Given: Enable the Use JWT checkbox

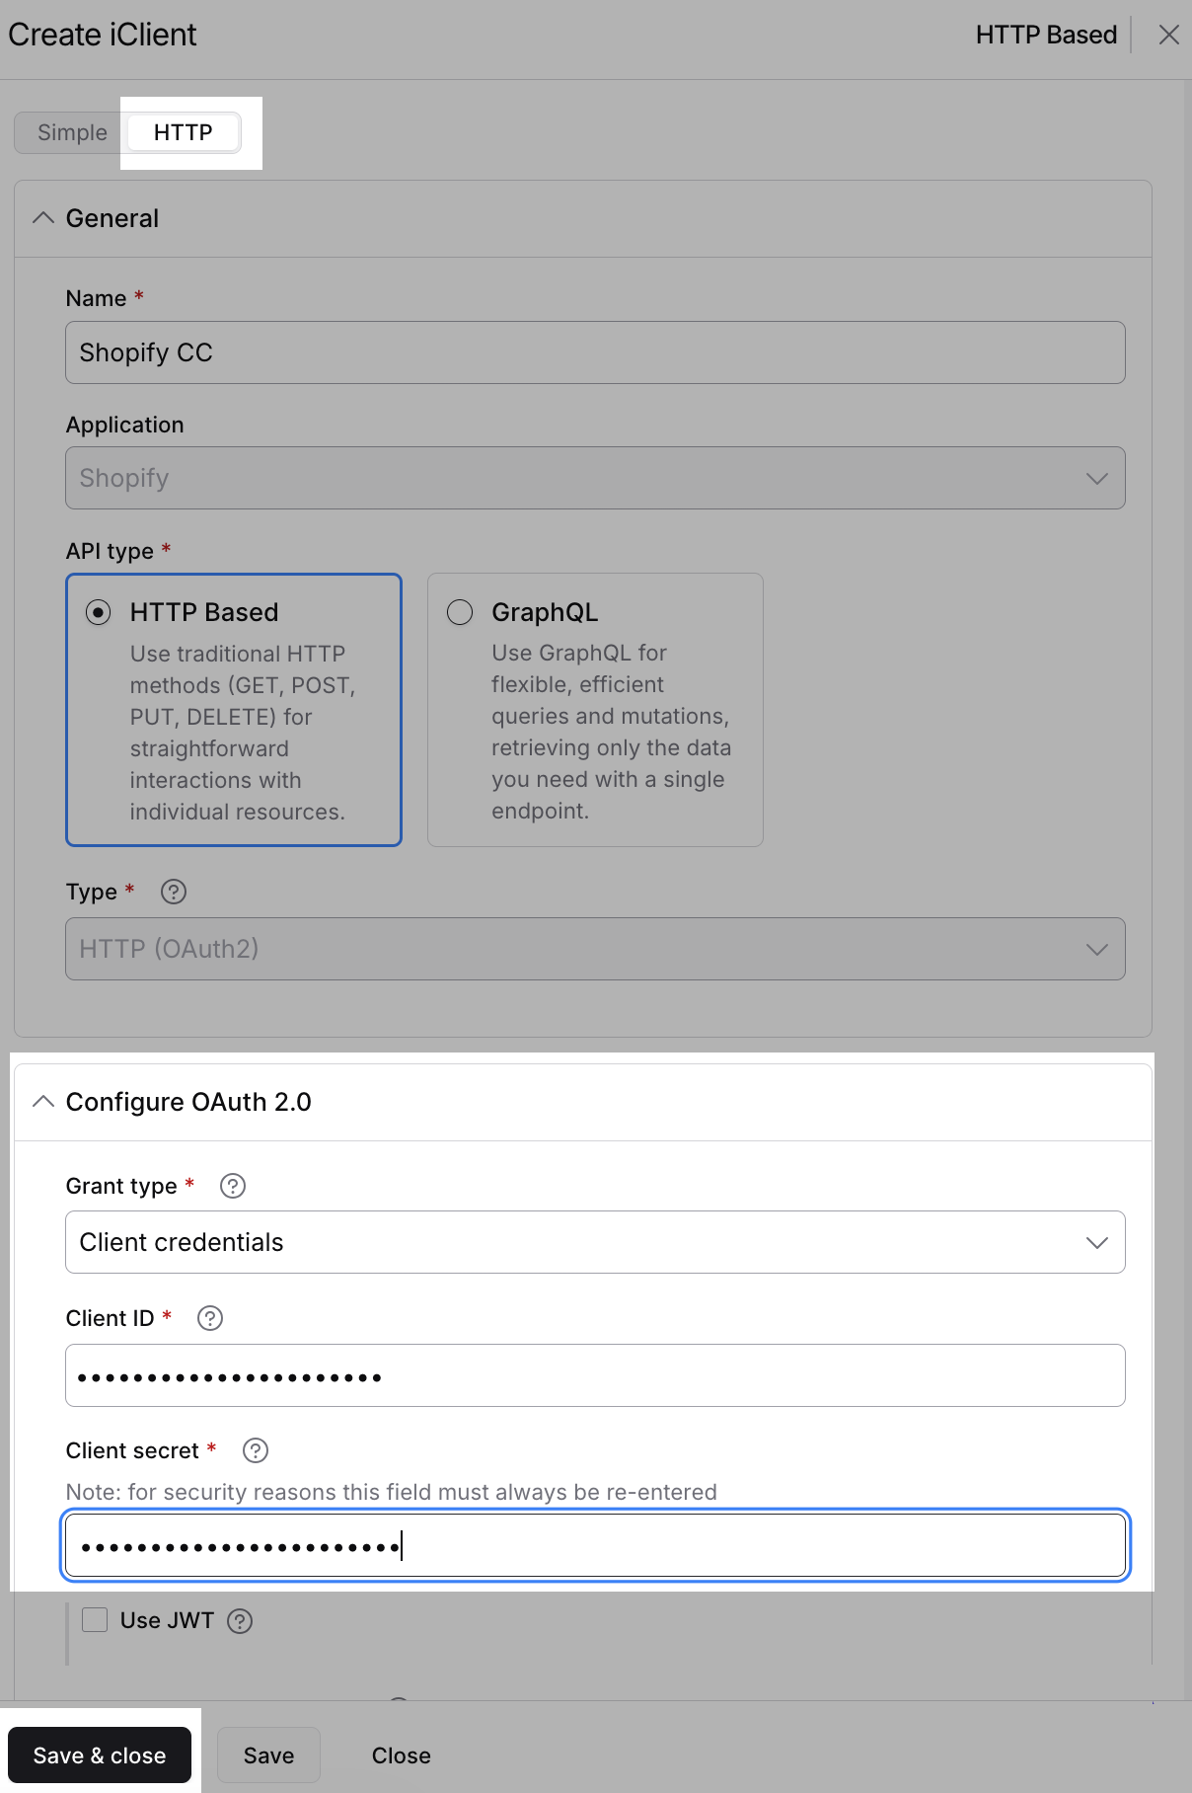Looking at the screenshot, I should tap(95, 1619).
